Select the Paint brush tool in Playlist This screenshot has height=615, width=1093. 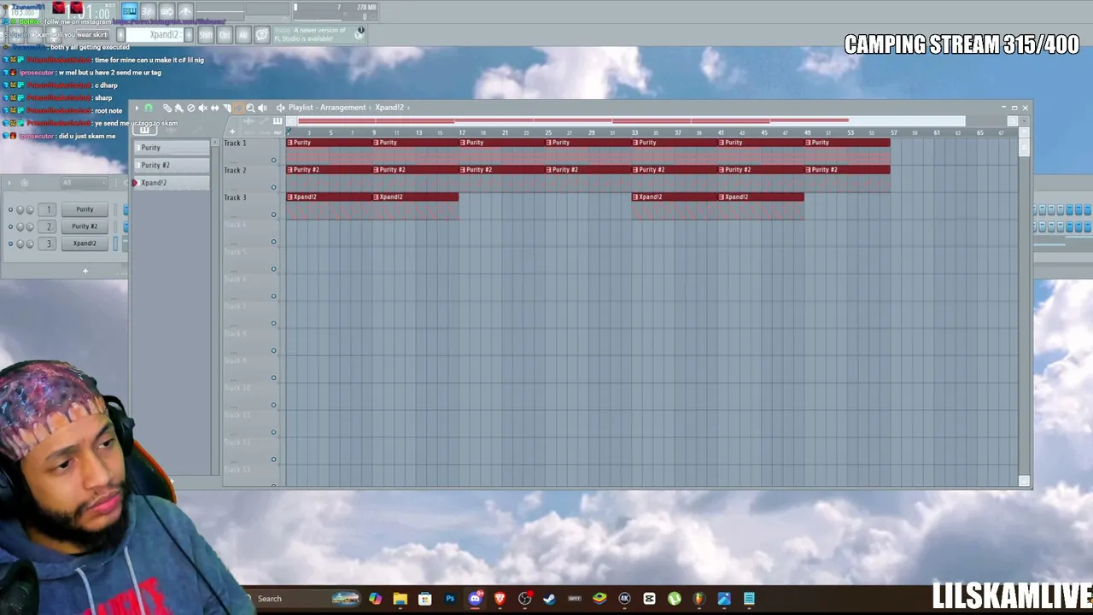pyautogui.click(x=178, y=108)
